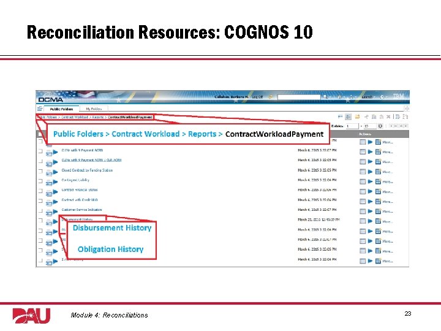Open report view icon for Contract with Credit ULO

[378, 201]
